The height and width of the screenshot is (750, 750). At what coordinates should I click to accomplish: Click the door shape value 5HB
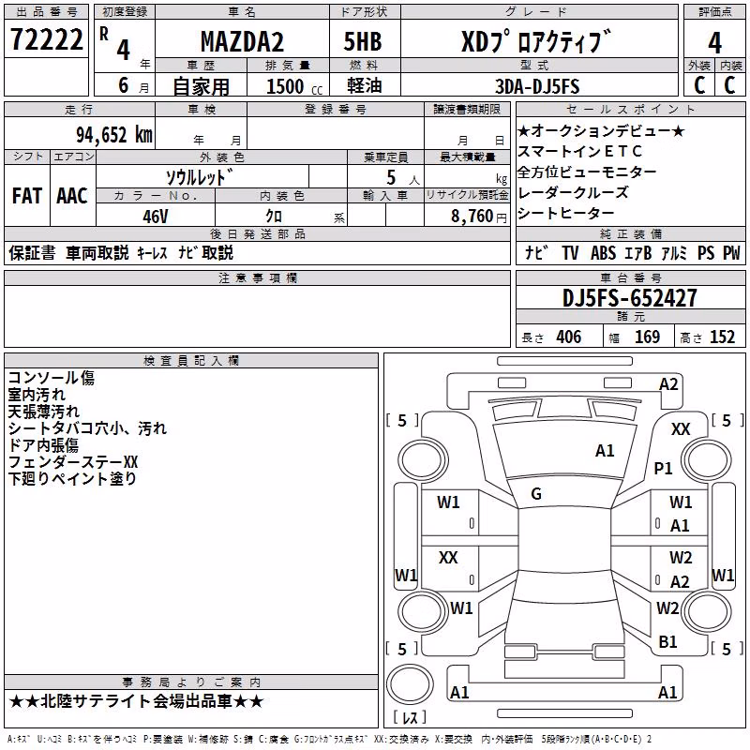click(x=363, y=41)
